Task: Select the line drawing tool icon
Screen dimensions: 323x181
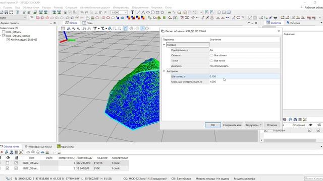Action: coord(138,12)
